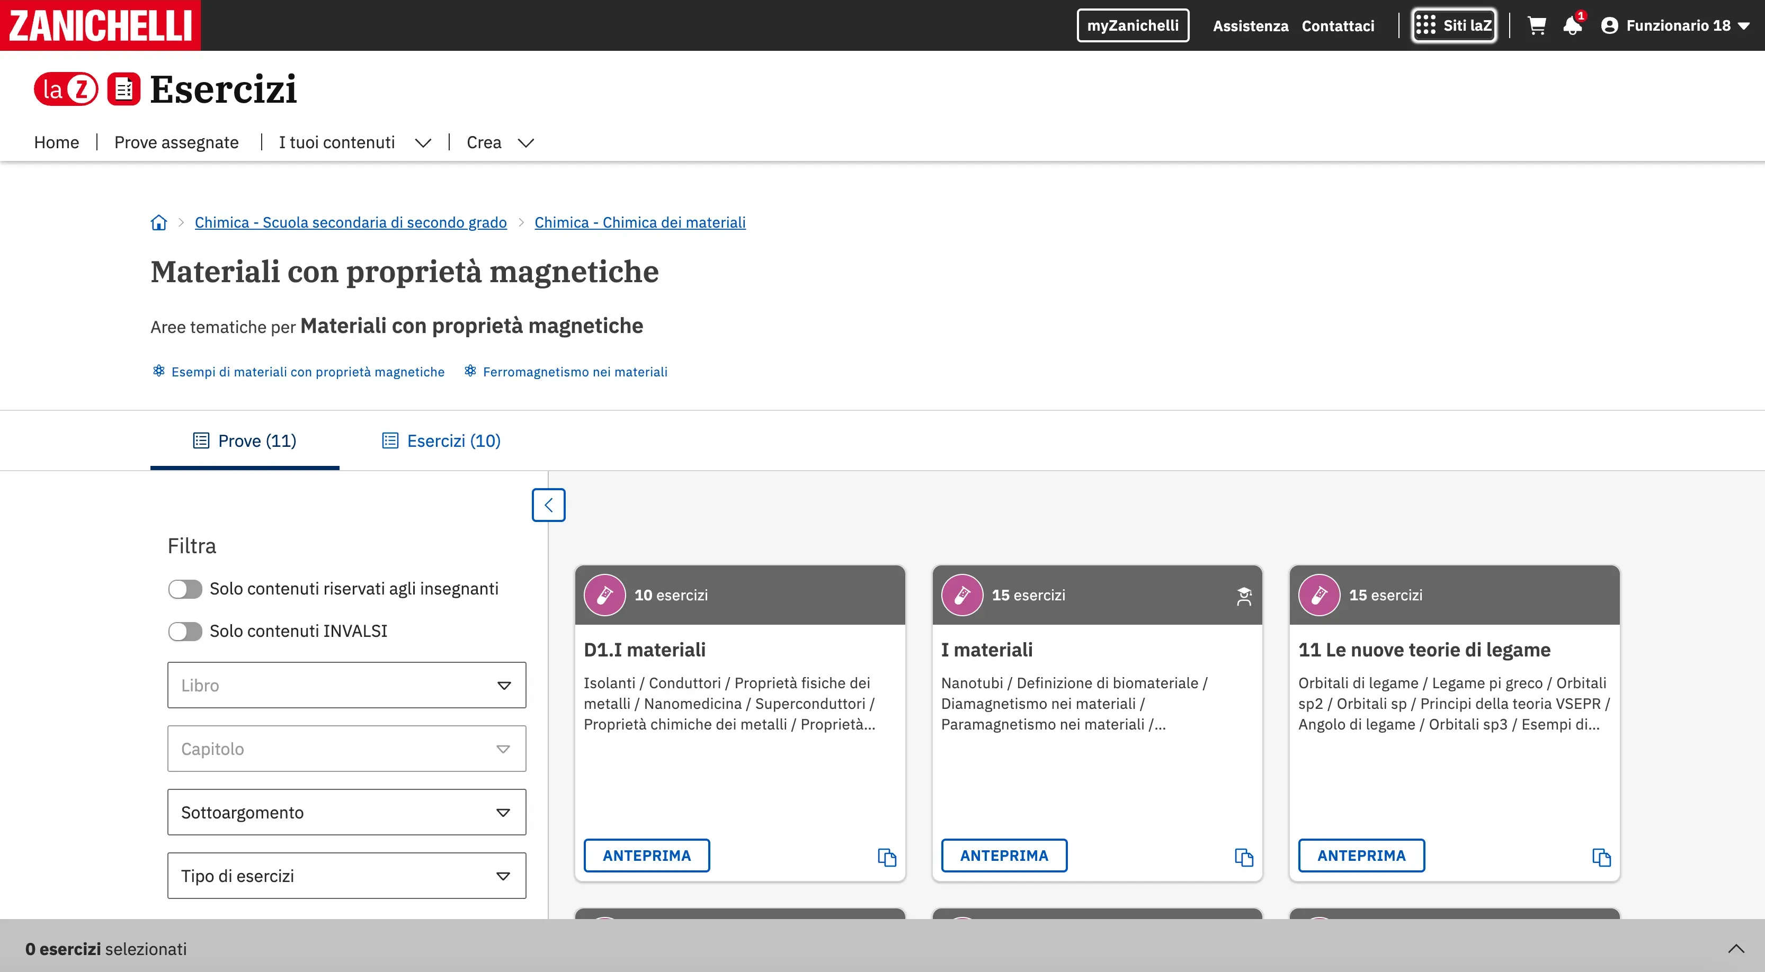This screenshot has width=1765, height=972.
Task: Click chemistry flask icon on I materiali card
Action: [x=962, y=595]
